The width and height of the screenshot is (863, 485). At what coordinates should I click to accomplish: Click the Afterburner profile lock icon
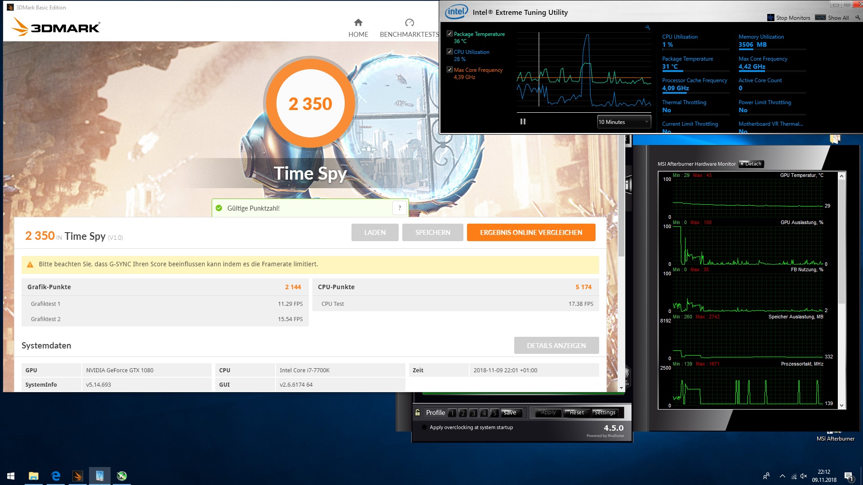click(x=418, y=412)
